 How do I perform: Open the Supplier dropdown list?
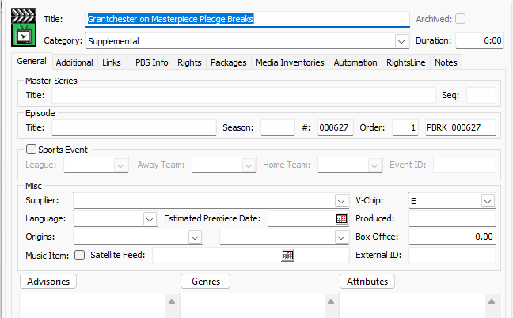[x=341, y=201]
